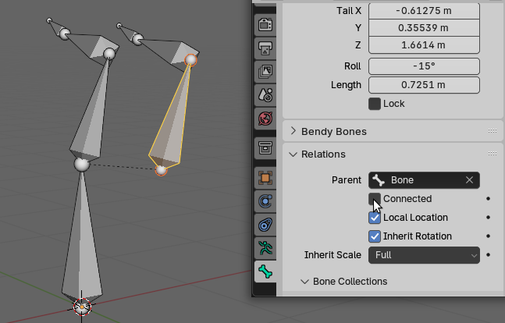Uncheck the Local Location option

click(374, 218)
